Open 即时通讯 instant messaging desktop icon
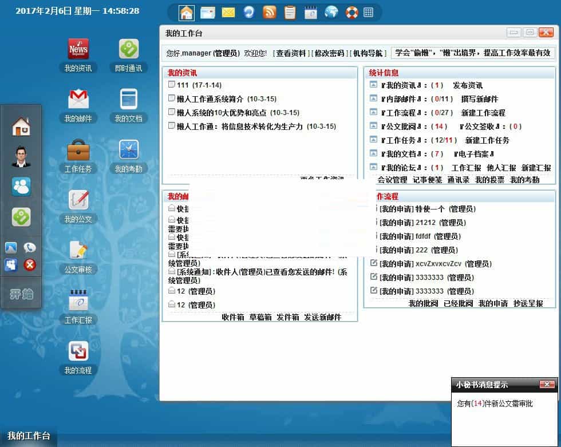561x447 pixels. click(x=129, y=50)
